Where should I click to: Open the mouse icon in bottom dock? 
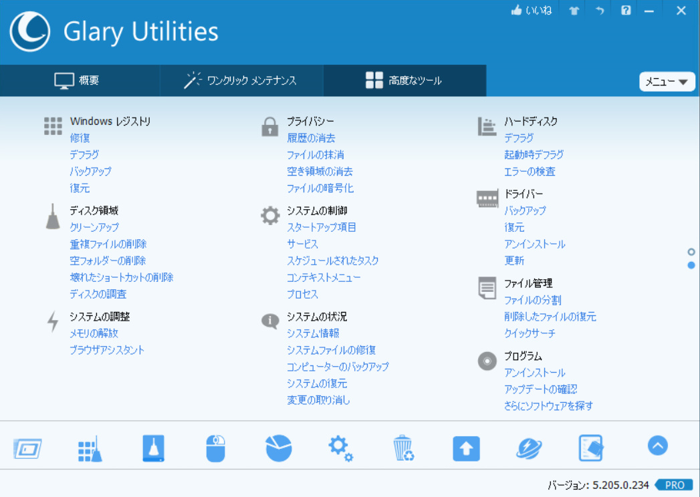tap(216, 448)
